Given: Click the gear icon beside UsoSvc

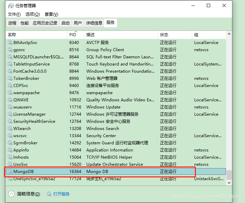Looking at the screenshot, I should (10, 164).
